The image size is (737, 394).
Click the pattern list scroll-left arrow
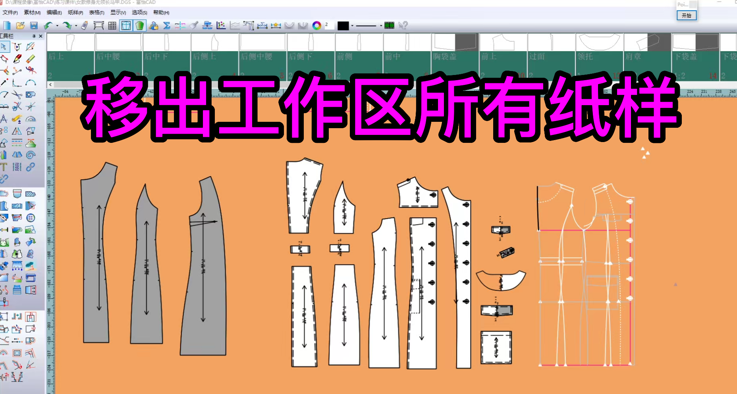coord(50,85)
